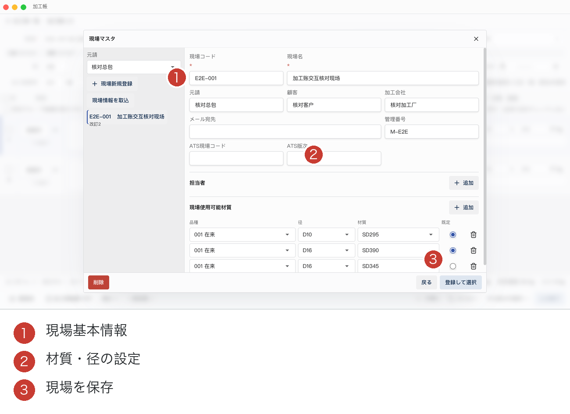
Task: Click the 現場情報を取込 button
Action: coord(110,100)
